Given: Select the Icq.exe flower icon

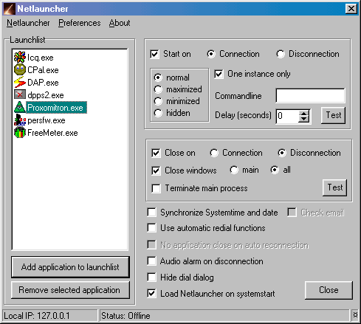Looking at the screenshot, I should coord(20,57).
